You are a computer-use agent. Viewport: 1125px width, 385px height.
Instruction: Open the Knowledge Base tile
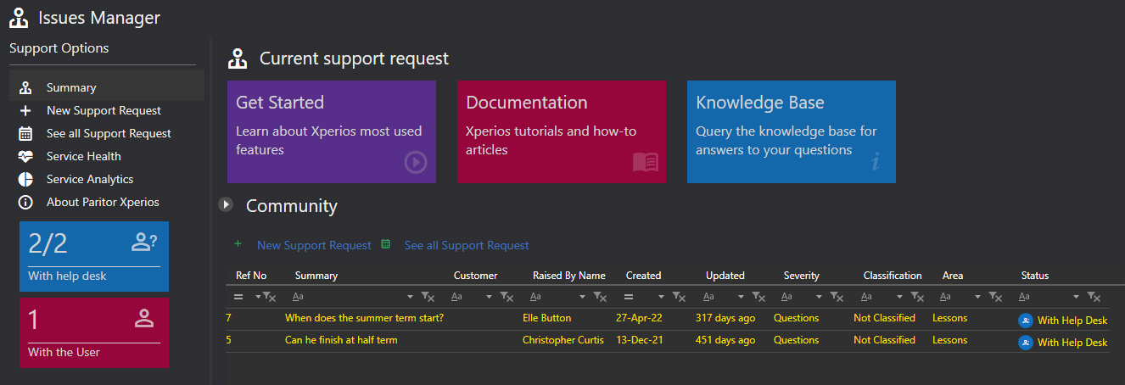(792, 131)
